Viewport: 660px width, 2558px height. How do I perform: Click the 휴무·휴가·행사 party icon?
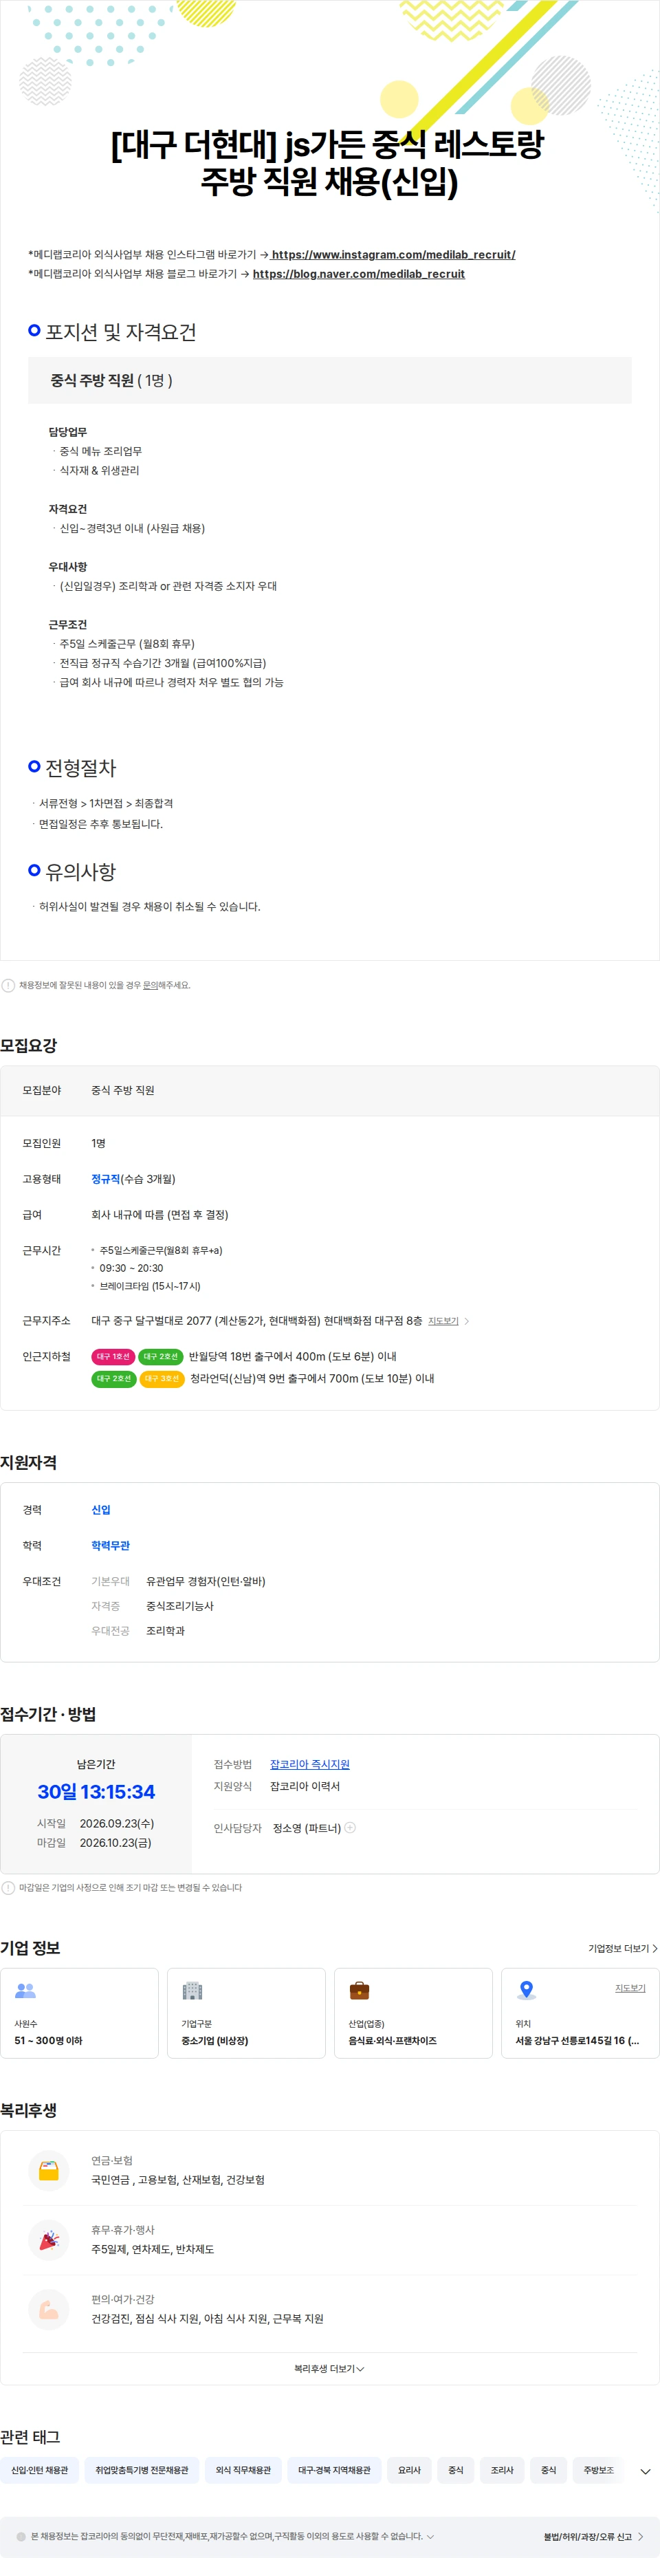pos(49,2240)
